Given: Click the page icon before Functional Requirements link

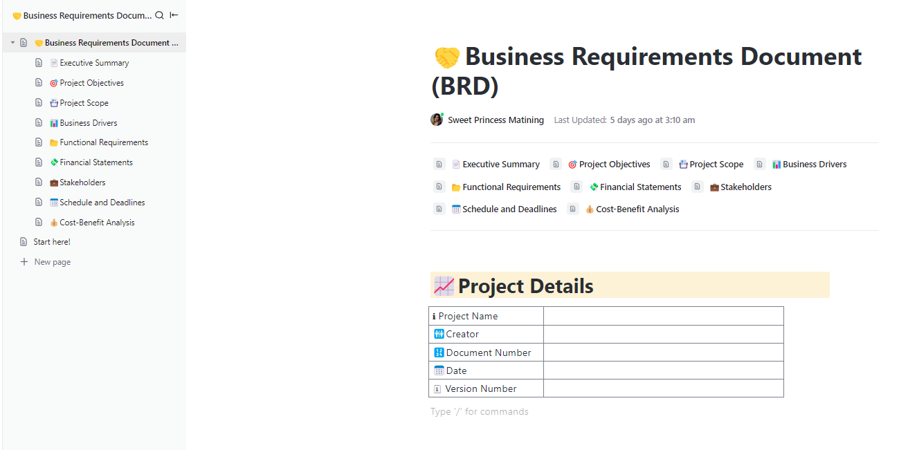Looking at the screenshot, I should pyautogui.click(x=439, y=187).
